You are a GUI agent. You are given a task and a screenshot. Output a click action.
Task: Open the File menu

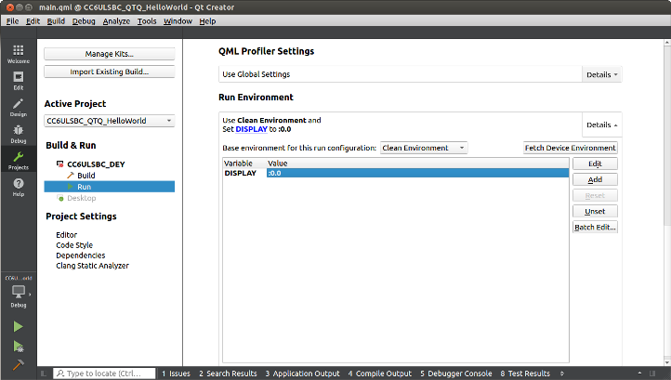pyautogui.click(x=12, y=21)
